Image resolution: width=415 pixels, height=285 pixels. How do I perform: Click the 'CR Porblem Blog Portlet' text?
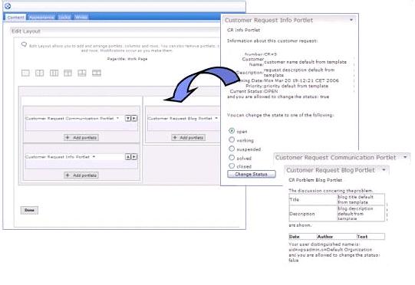tap(315, 180)
